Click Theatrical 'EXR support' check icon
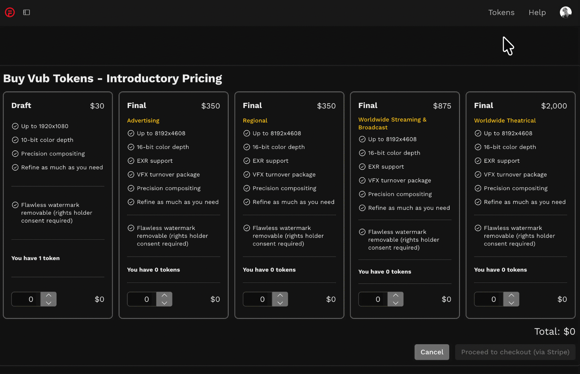This screenshot has width=580, height=374. (478, 161)
